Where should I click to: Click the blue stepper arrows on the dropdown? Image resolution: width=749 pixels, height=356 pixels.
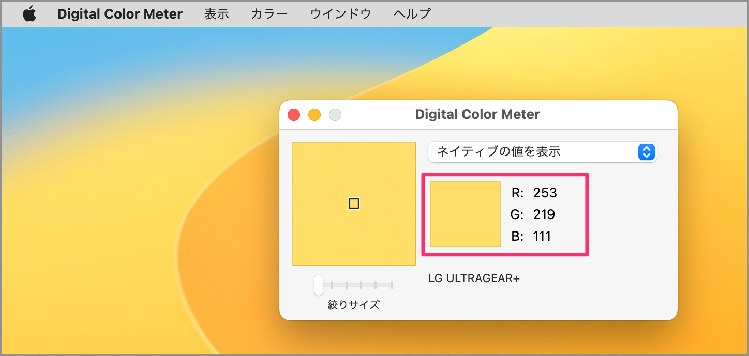pos(646,152)
